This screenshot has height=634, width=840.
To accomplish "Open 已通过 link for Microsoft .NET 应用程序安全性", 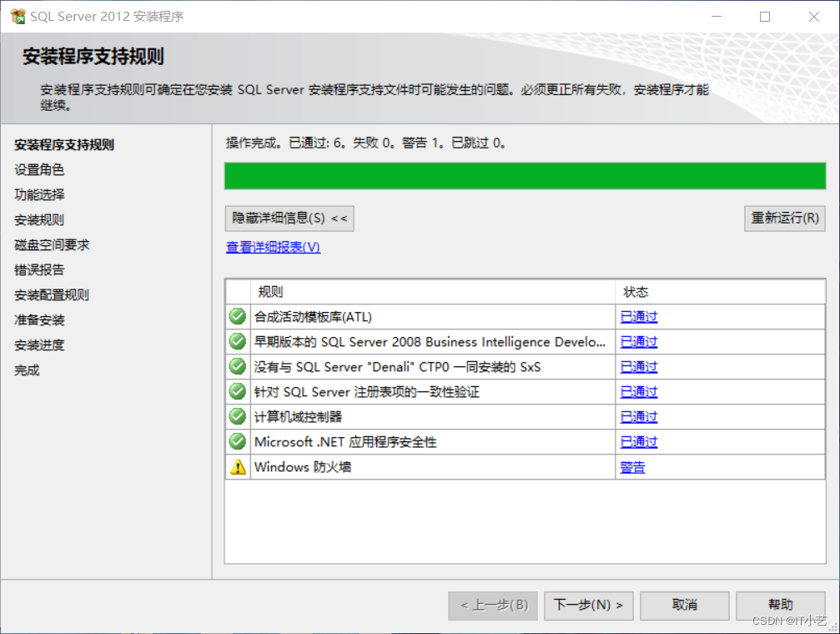I will point(639,441).
